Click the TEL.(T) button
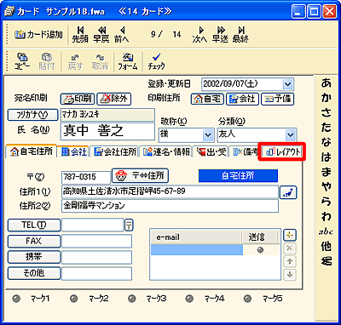The width and height of the screenshot is (341, 325). pos(34,225)
